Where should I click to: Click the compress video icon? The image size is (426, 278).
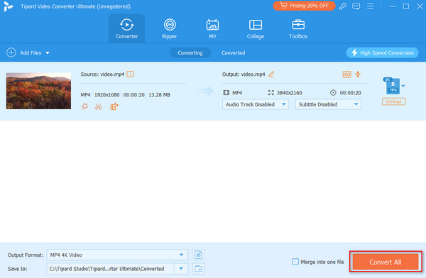coord(358,74)
